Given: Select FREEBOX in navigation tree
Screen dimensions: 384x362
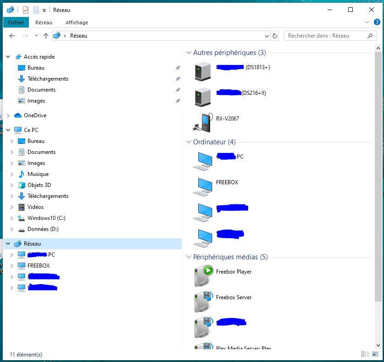Looking at the screenshot, I should pyautogui.click(x=39, y=266).
